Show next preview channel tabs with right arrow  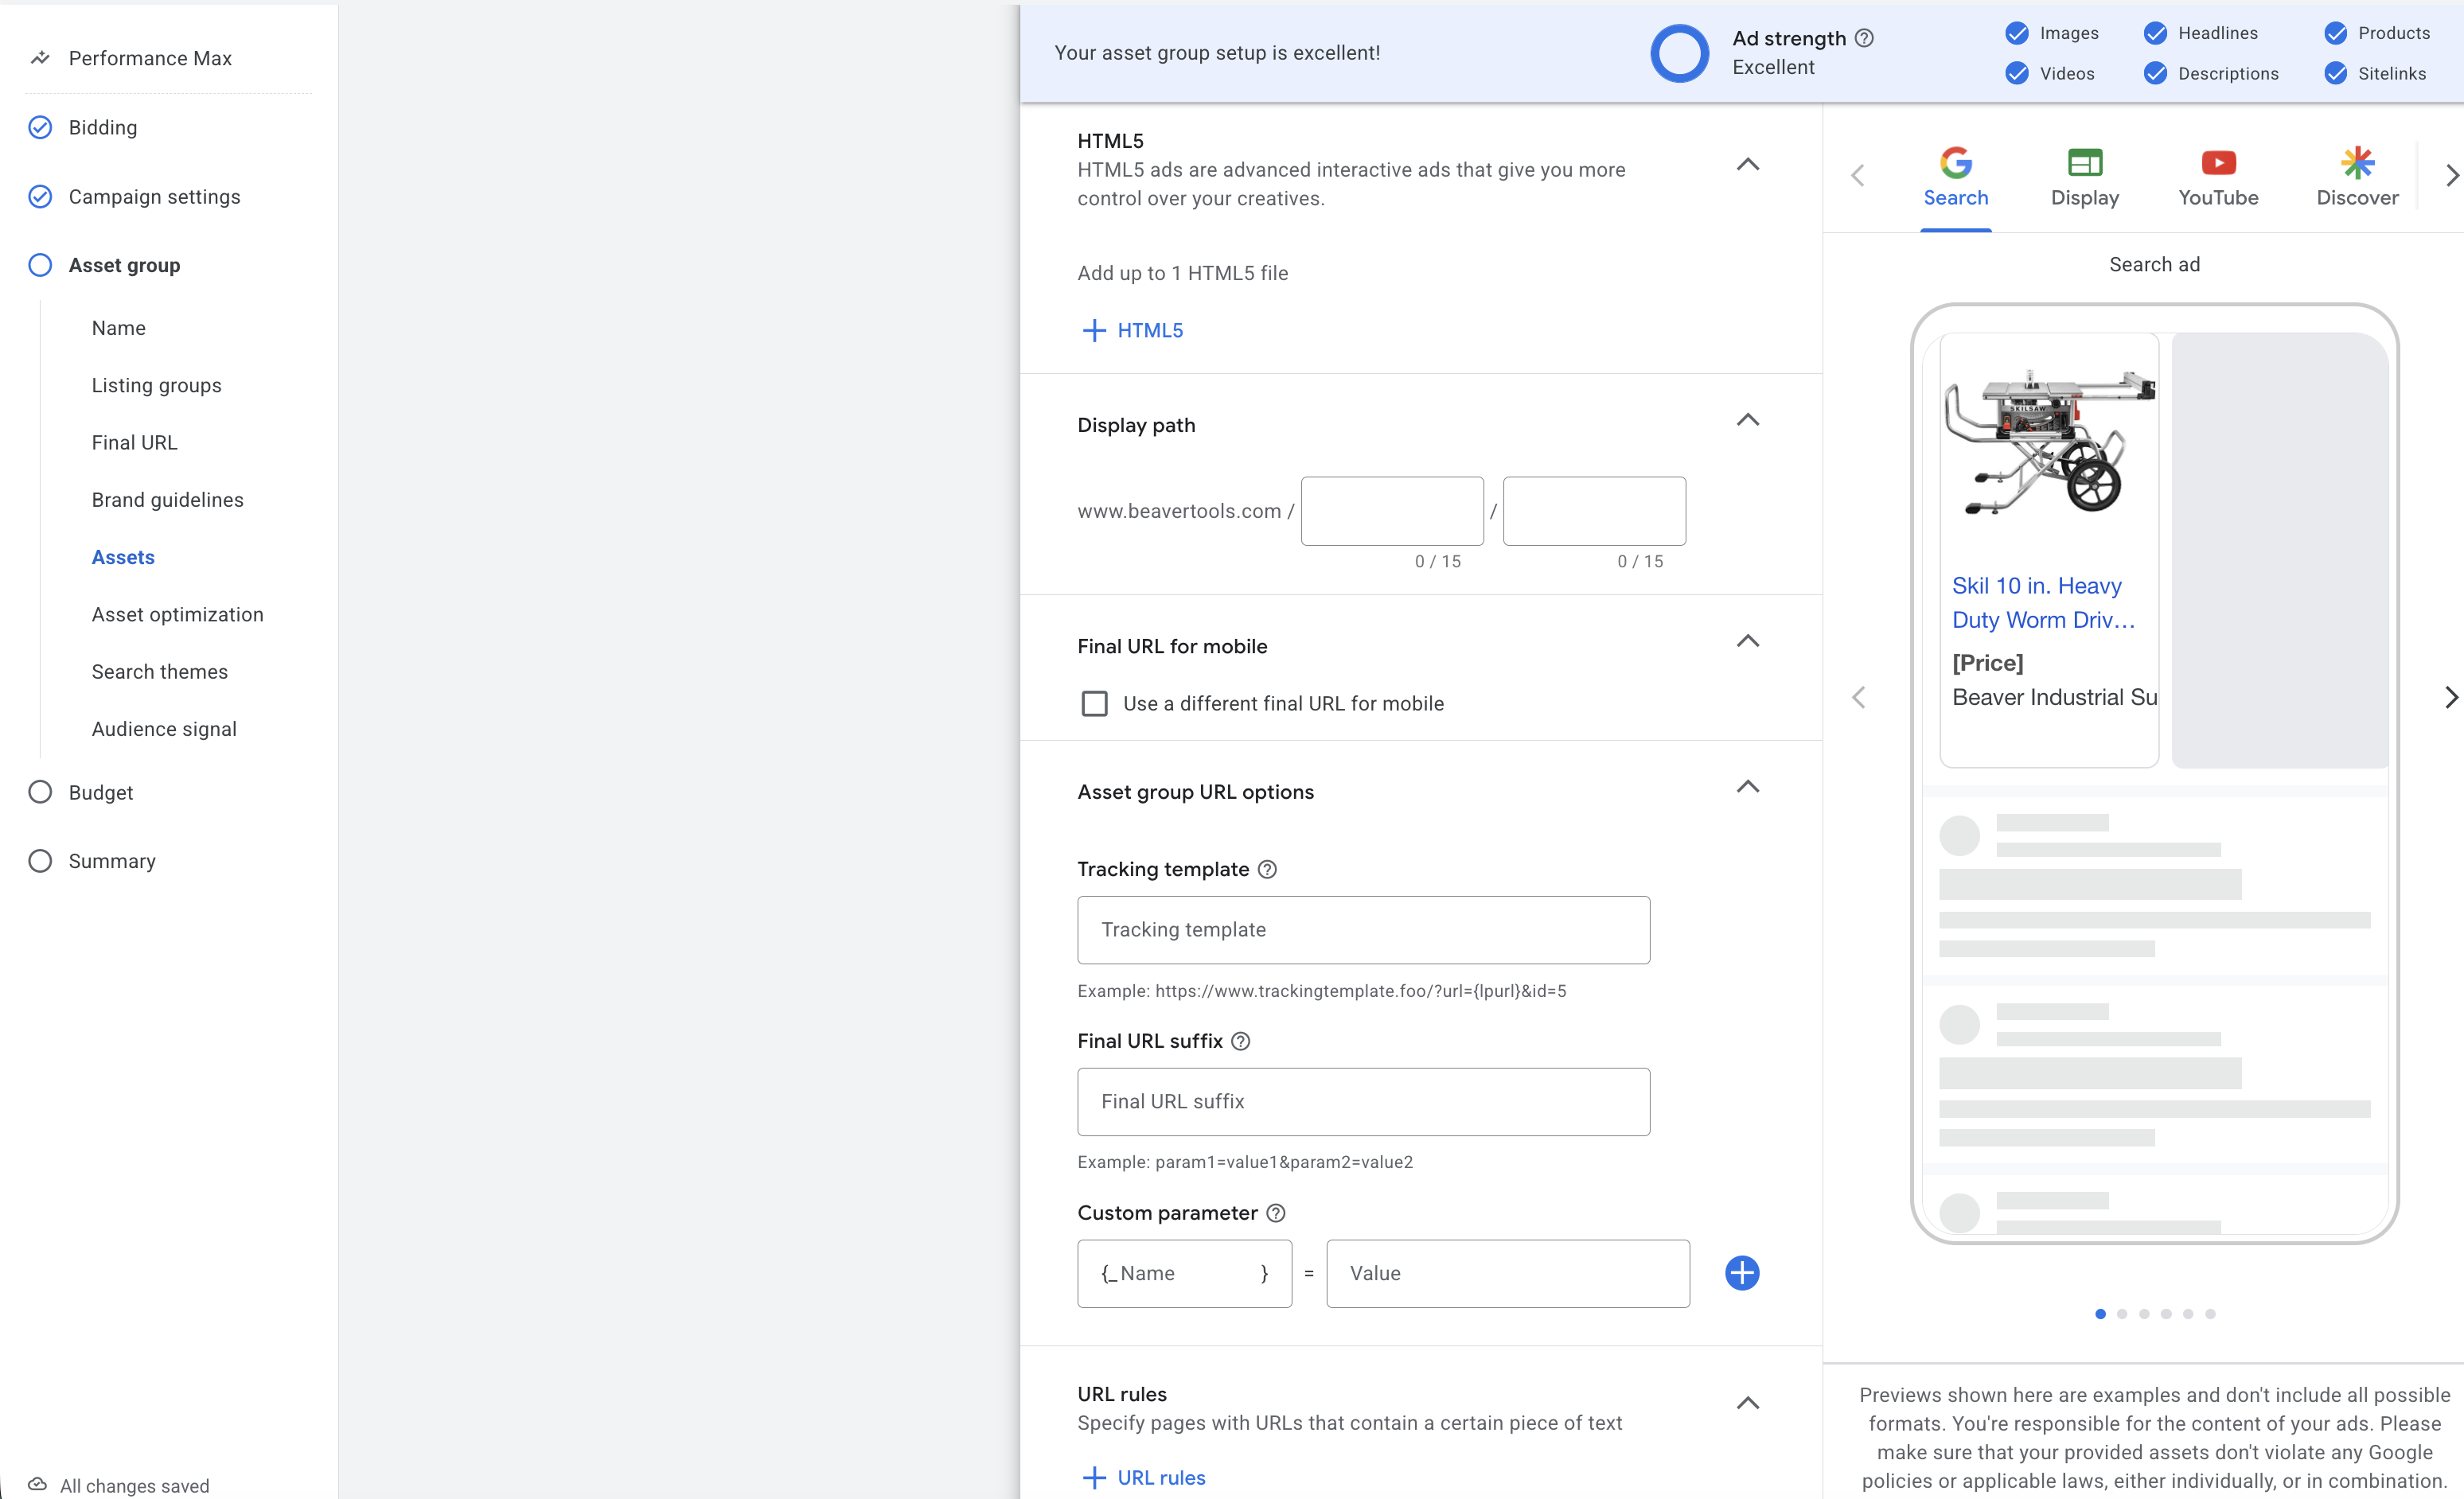click(2451, 176)
